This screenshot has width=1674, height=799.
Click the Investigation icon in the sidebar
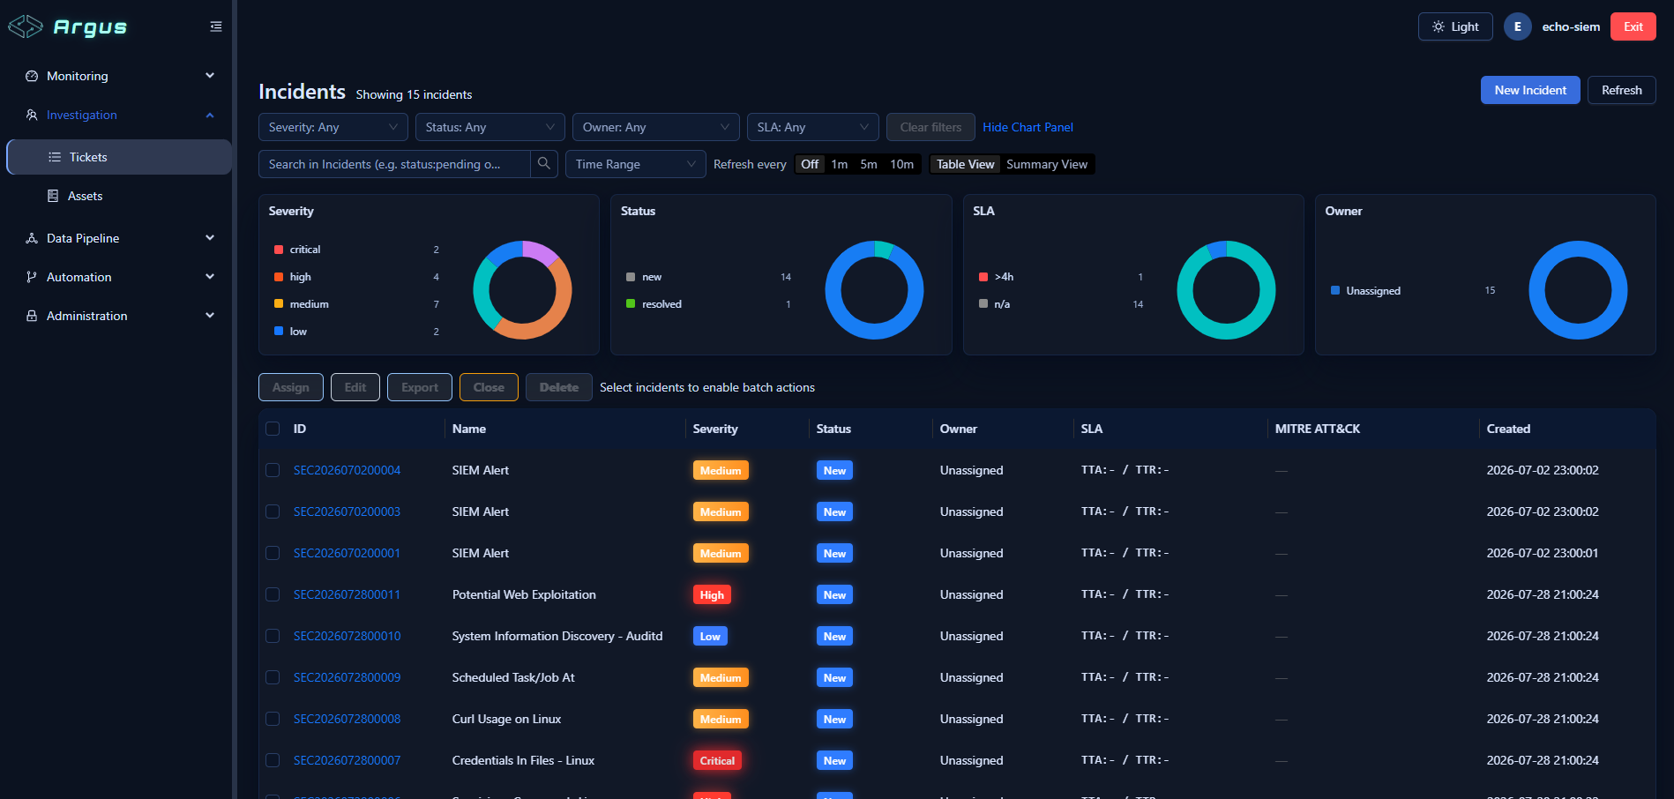click(32, 115)
